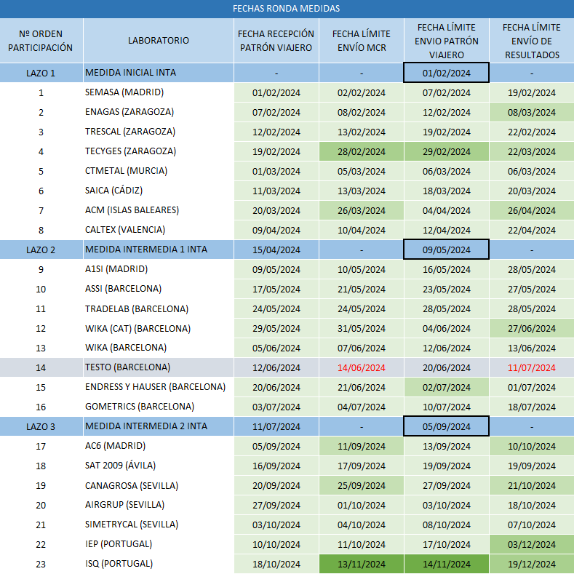Click the 13/11/2024 MCR date

coord(362,564)
